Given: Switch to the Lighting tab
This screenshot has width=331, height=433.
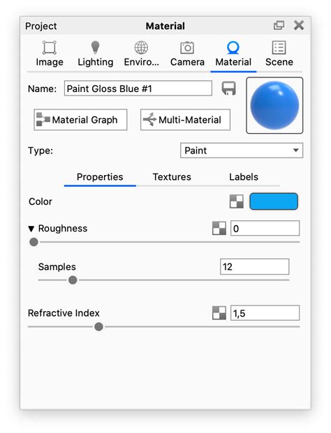Looking at the screenshot, I should click(x=96, y=54).
